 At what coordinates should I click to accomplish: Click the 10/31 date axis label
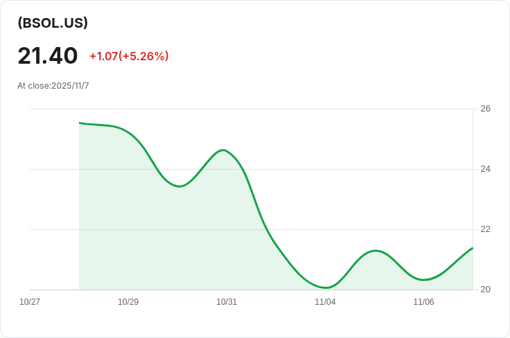click(227, 301)
